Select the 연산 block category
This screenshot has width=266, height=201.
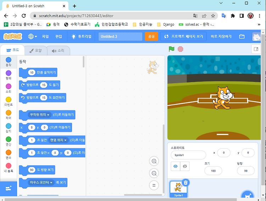[9, 141]
